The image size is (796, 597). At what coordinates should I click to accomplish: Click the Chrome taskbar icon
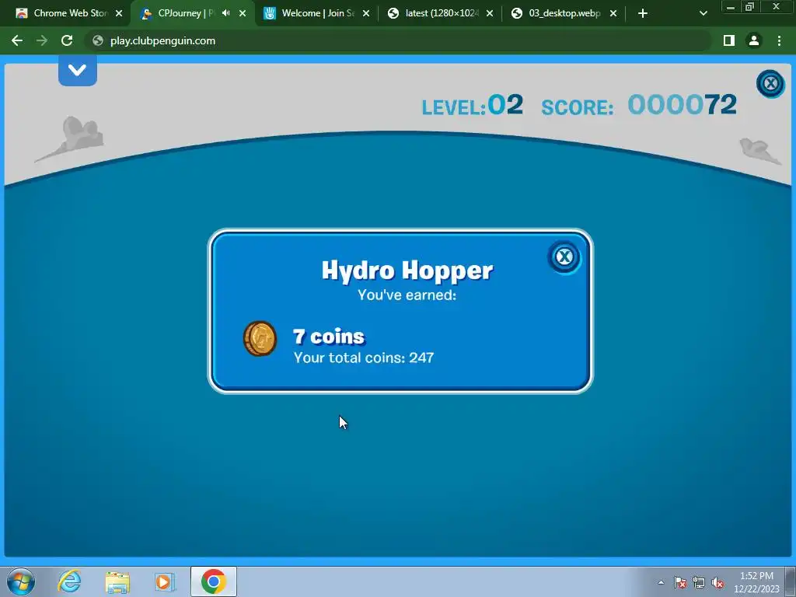[214, 581]
